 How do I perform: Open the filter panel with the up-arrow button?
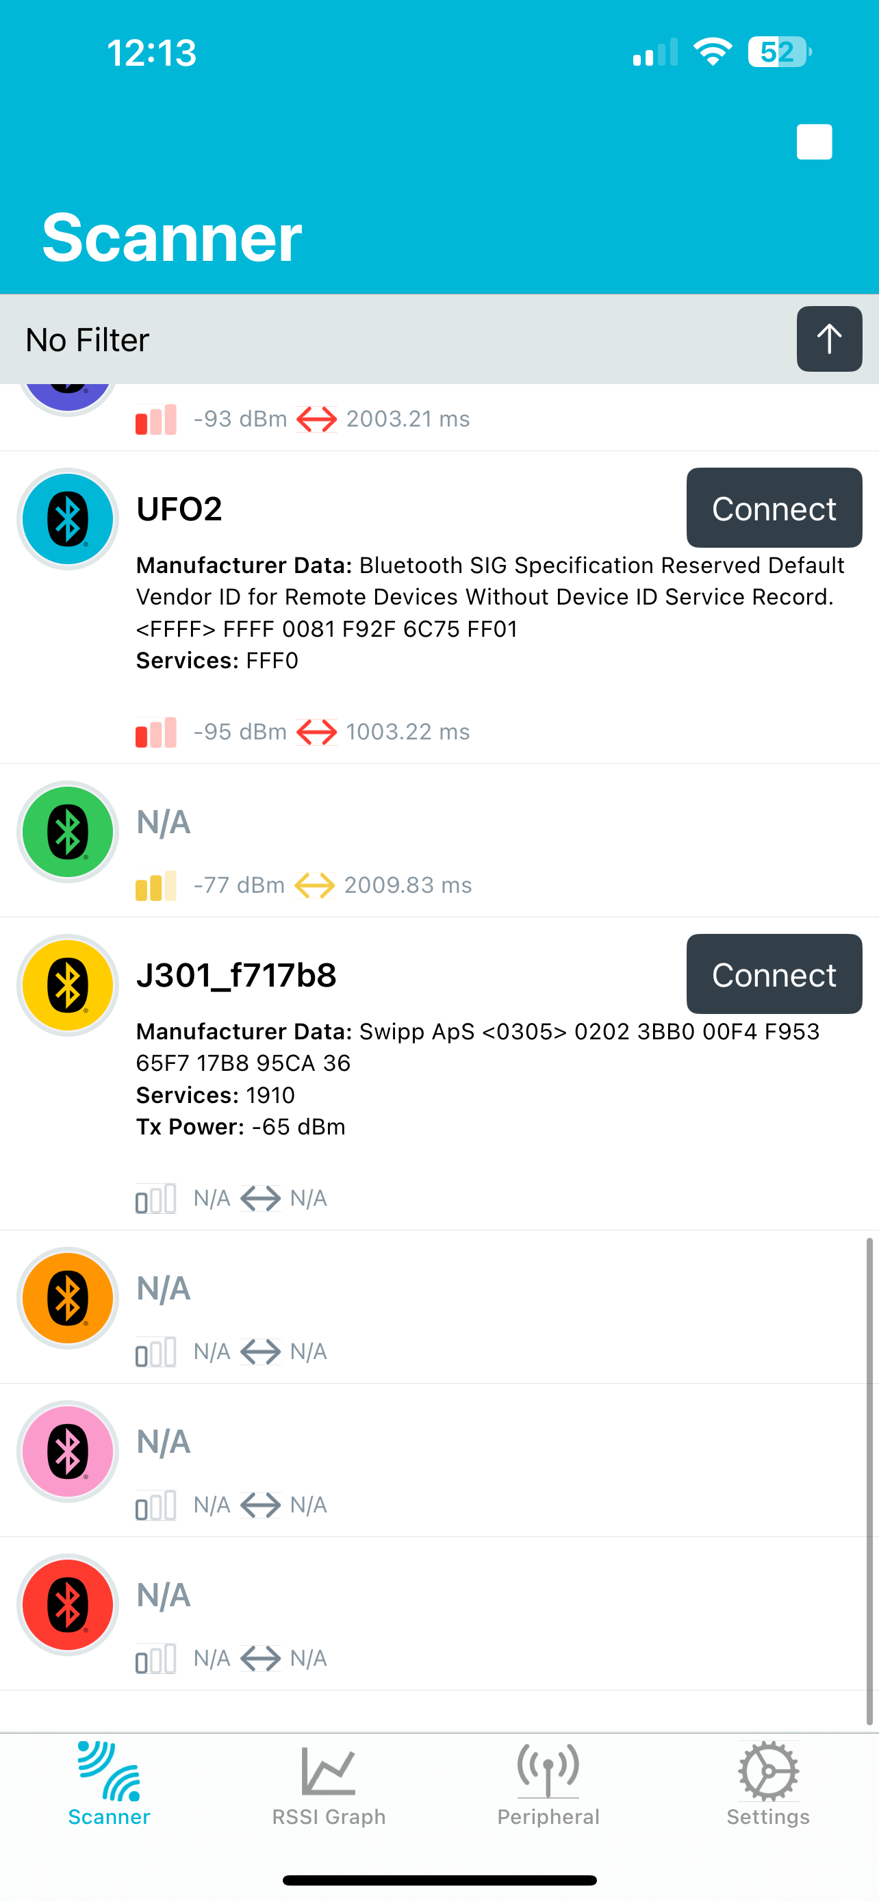[x=829, y=339]
